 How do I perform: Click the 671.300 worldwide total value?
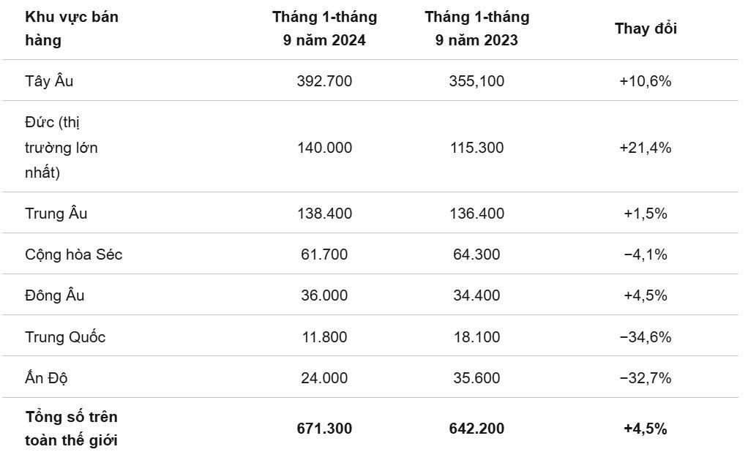[324, 429]
